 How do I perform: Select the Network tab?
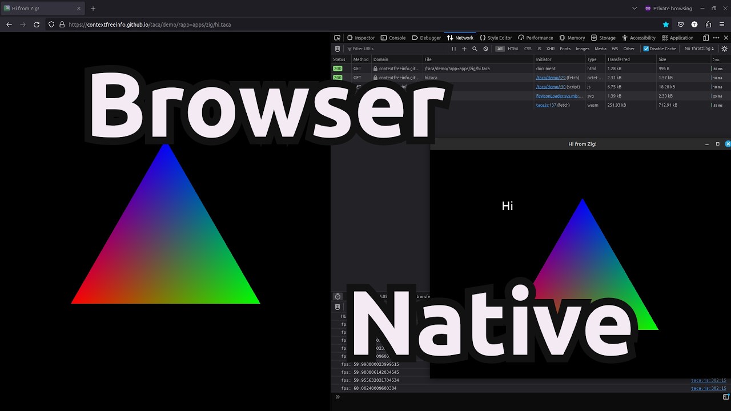pyautogui.click(x=460, y=38)
